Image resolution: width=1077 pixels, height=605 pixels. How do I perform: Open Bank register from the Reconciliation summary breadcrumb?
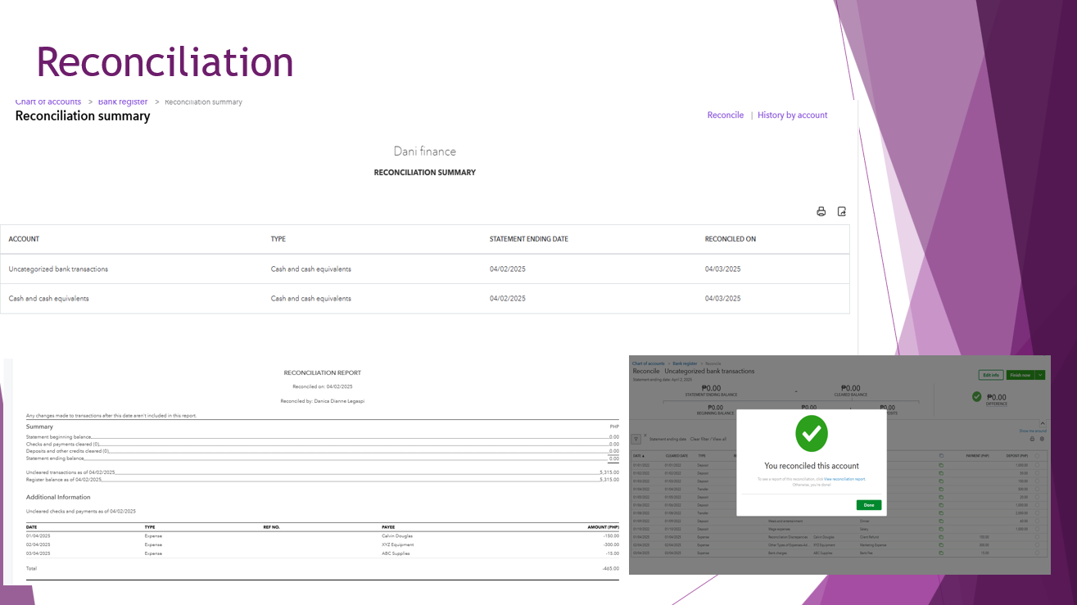coord(123,102)
